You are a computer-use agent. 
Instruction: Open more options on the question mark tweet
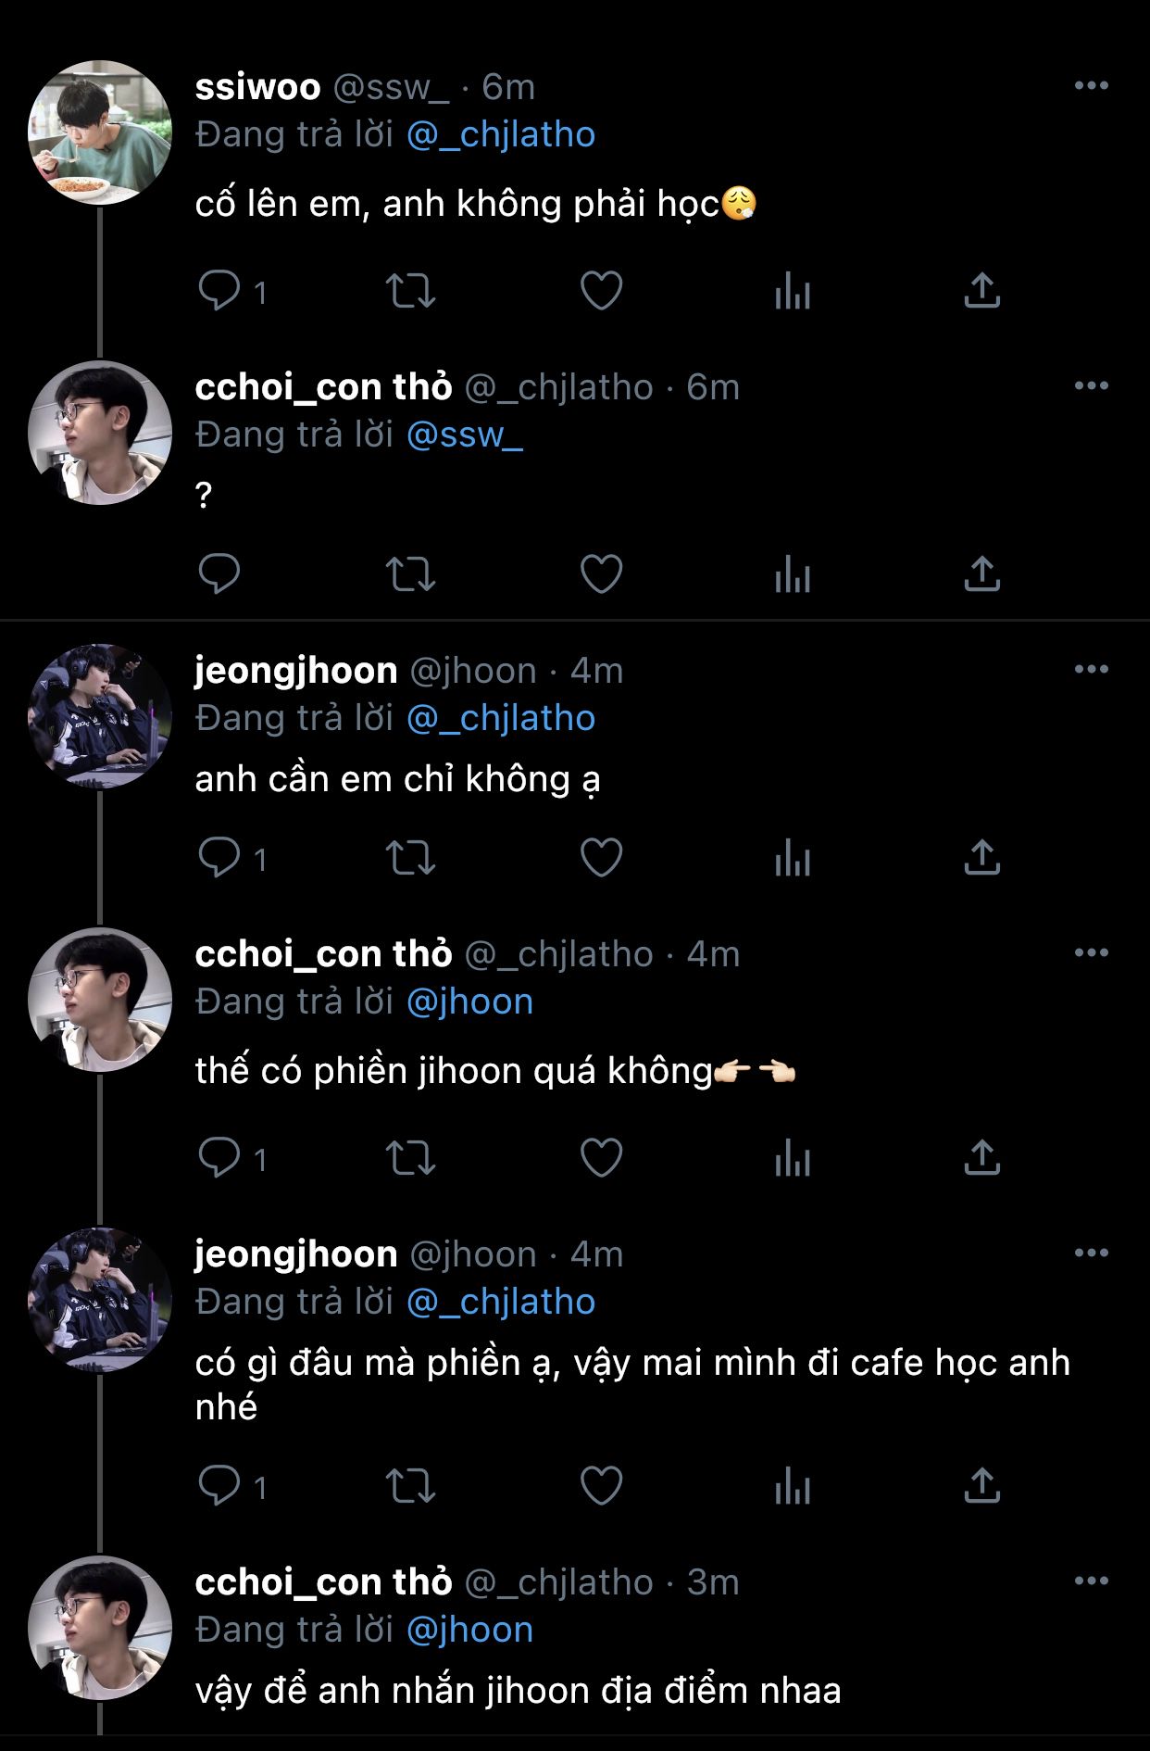click(x=1091, y=386)
